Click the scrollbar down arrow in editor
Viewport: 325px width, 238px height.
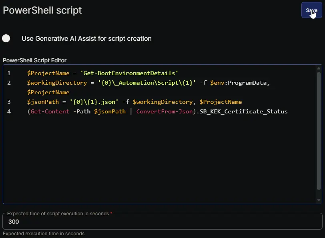click(319, 200)
